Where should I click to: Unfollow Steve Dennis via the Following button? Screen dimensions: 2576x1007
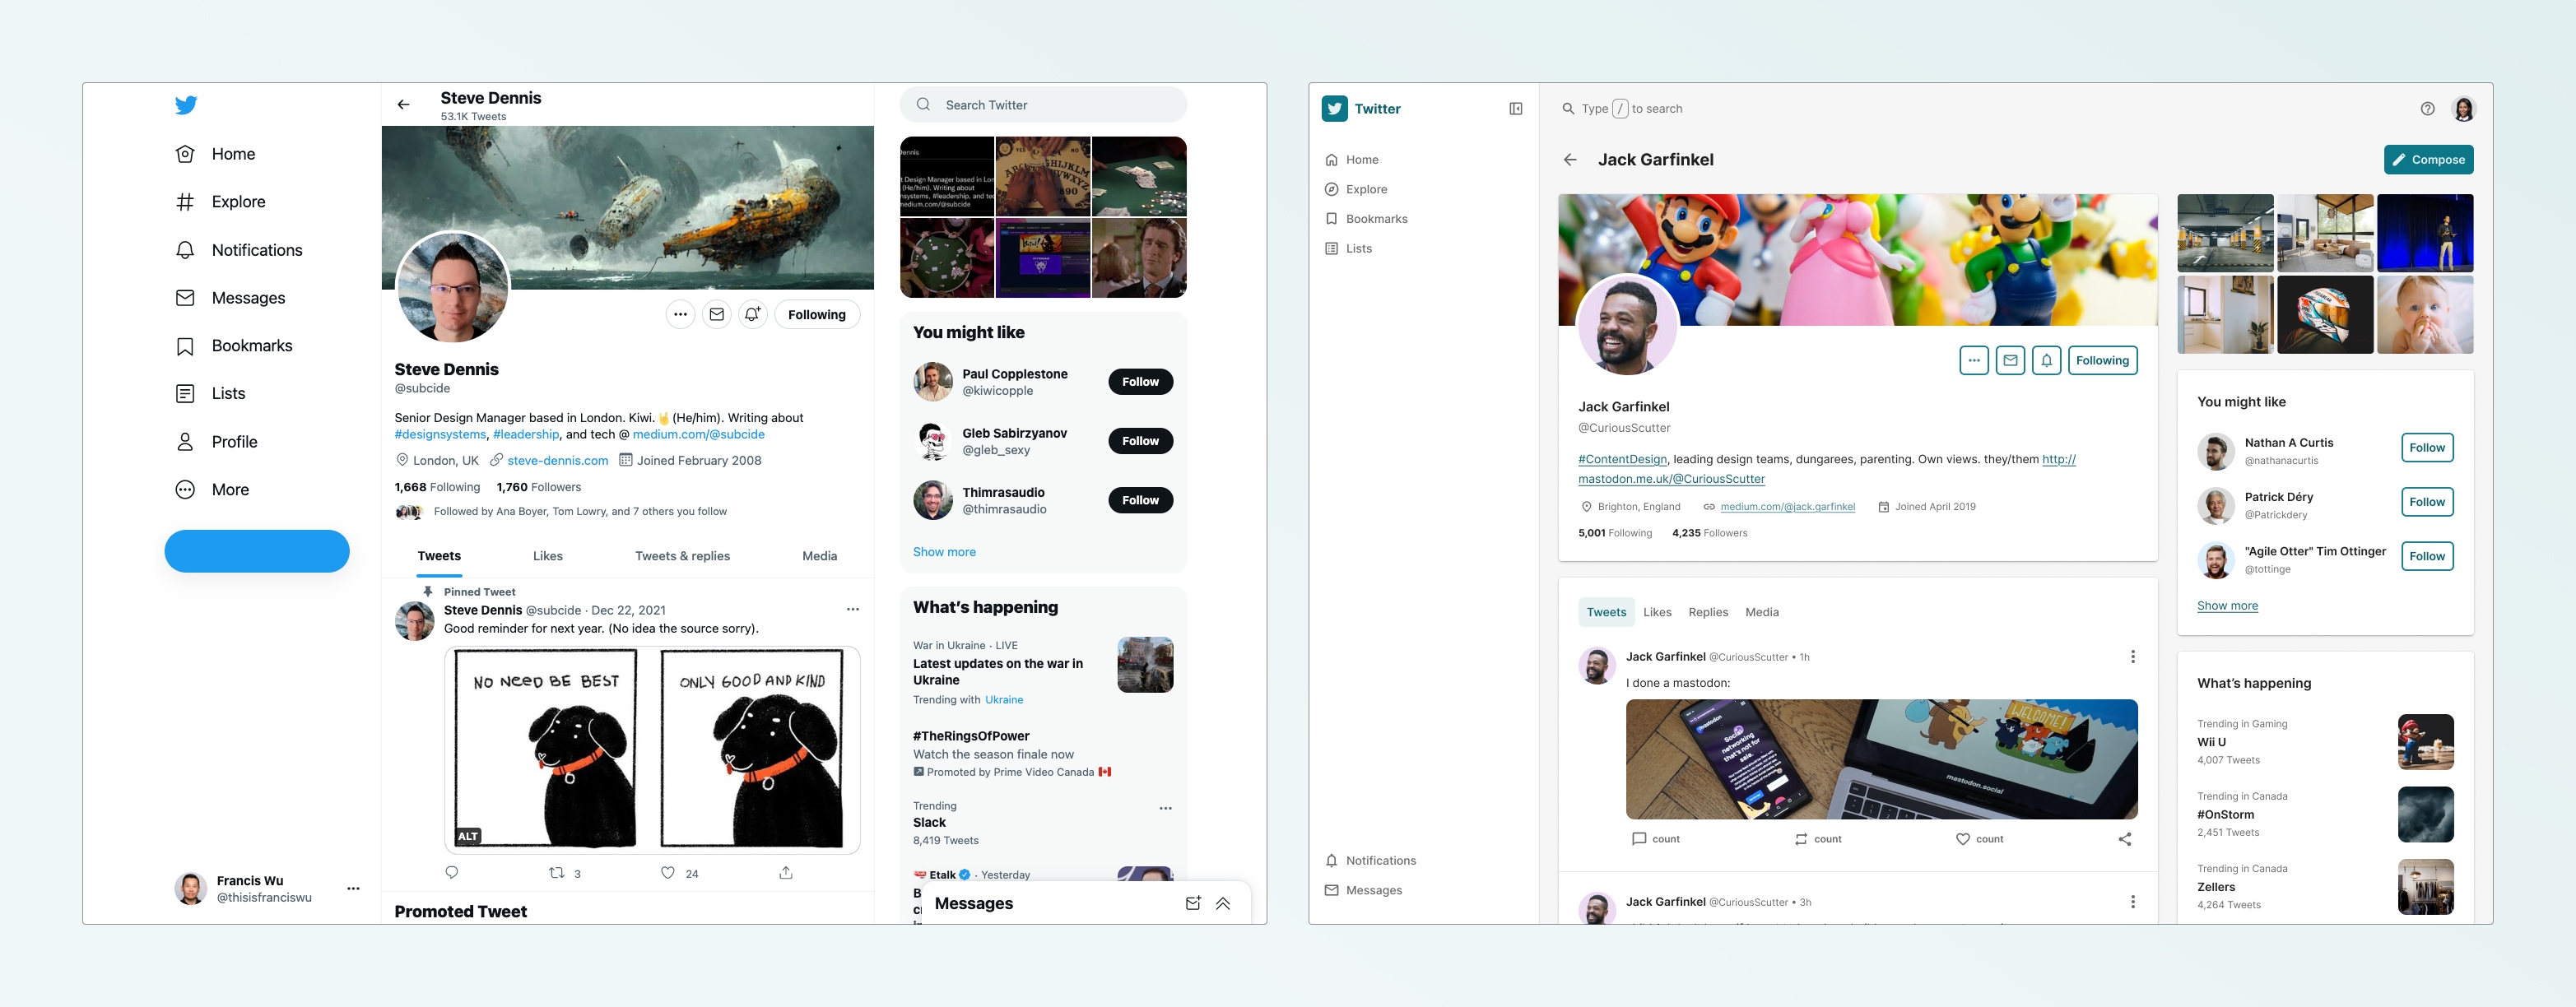(817, 314)
